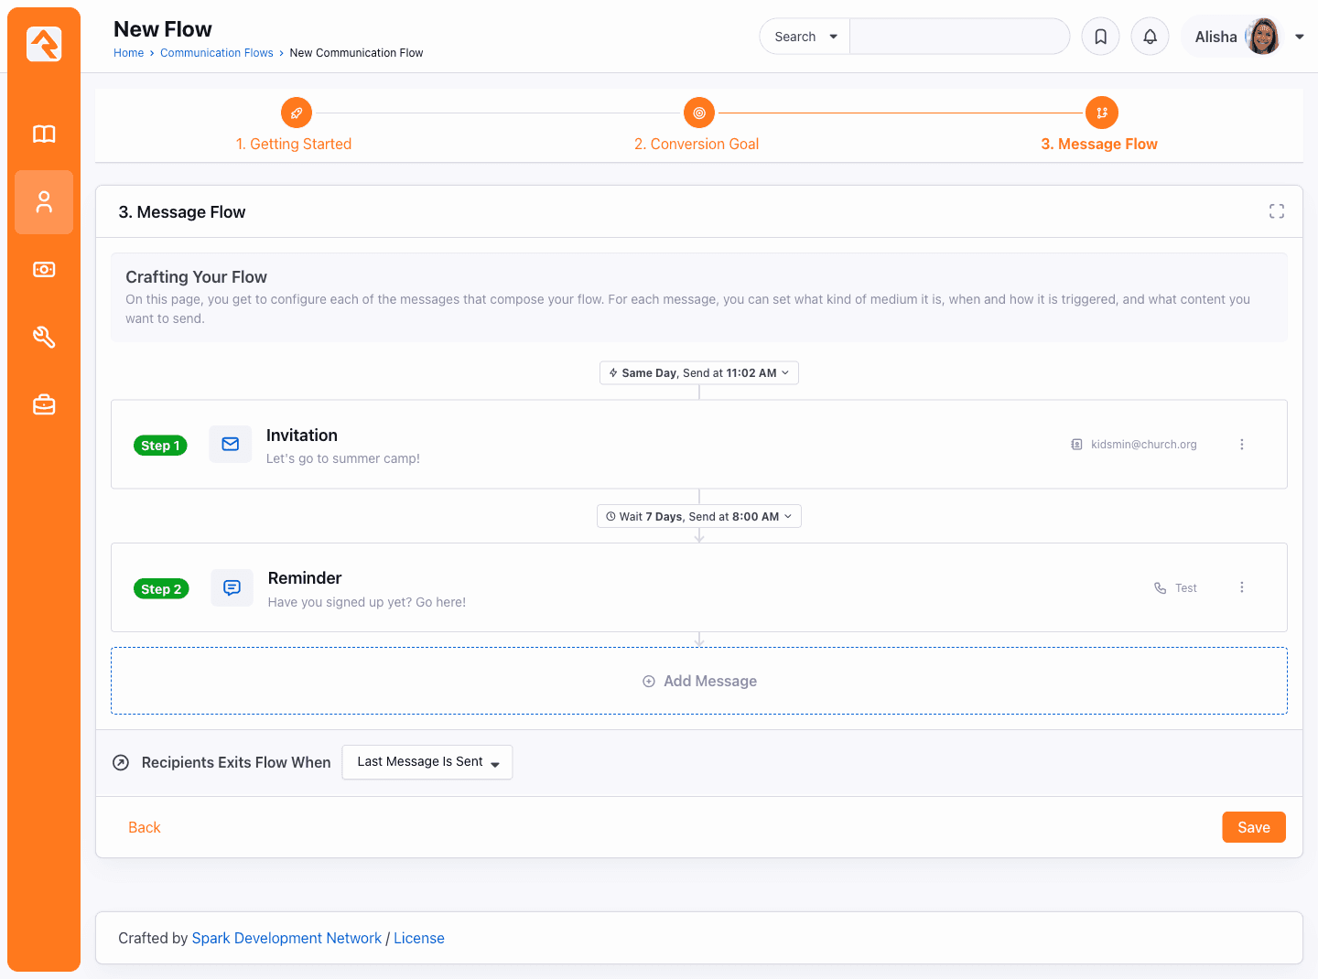Open the notifications bell icon
1318x979 pixels.
[1150, 36]
